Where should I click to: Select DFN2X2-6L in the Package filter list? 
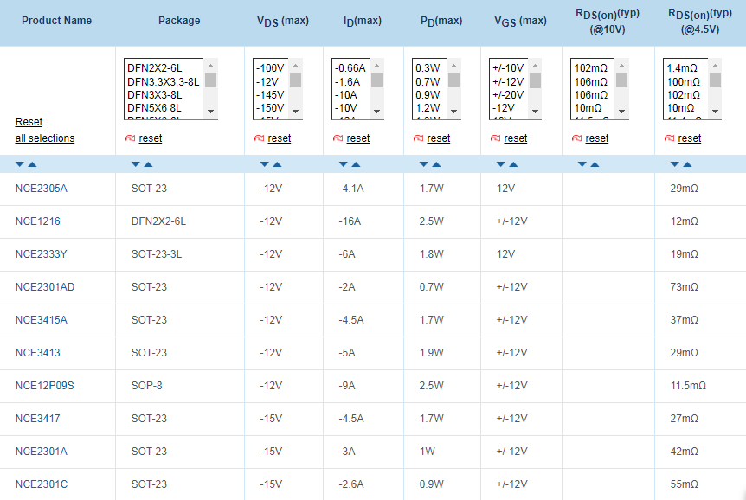(x=155, y=68)
